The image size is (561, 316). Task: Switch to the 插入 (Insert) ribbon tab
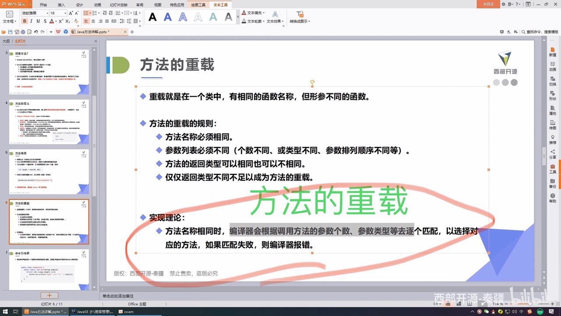61,4
